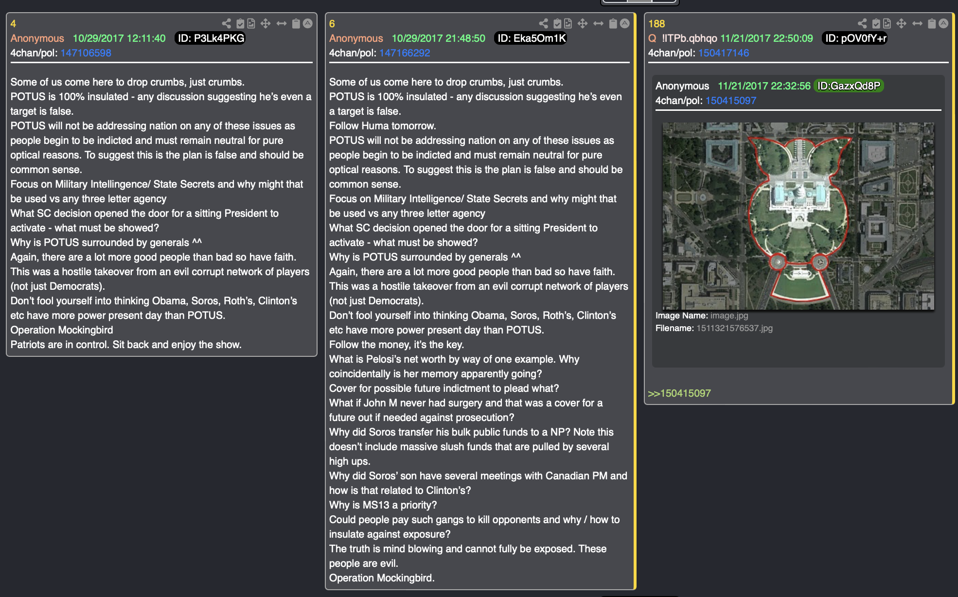Image resolution: width=958 pixels, height=597 pixels.
Task: Click "Operation Mockingbird" in post 4
Action: pos(62,330)
